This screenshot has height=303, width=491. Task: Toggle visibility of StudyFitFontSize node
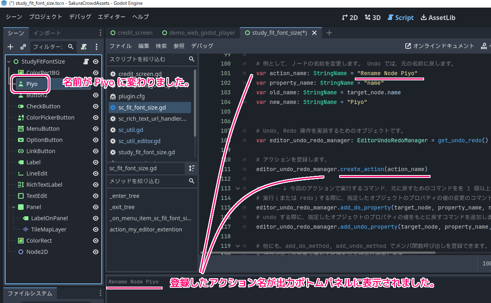click(x=96, y=62)
